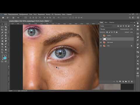Select the Brush tool

[2, 35]
